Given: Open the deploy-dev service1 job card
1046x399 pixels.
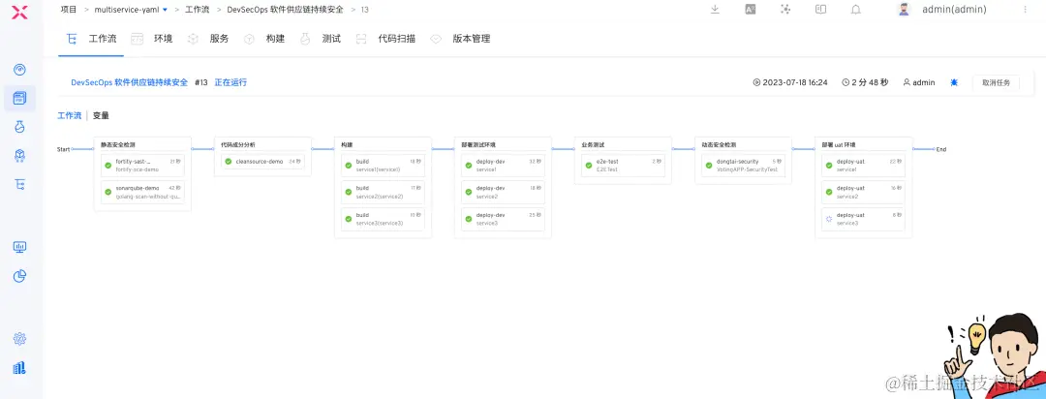Looking at the screenshot, I should (503, 166).
